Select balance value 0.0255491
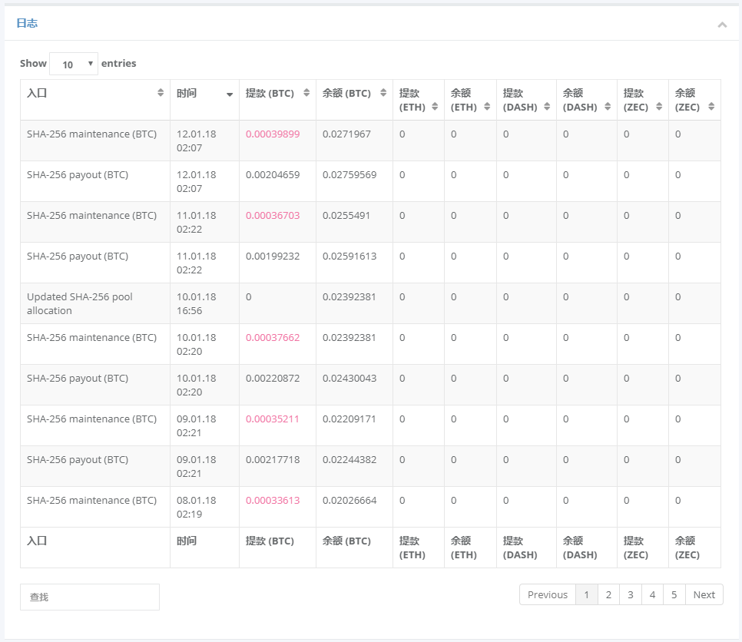The height and width of the screenshot is (642, 742). (346, 215)
